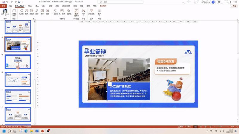Open Word from the taskbar

tap(37, 131)
